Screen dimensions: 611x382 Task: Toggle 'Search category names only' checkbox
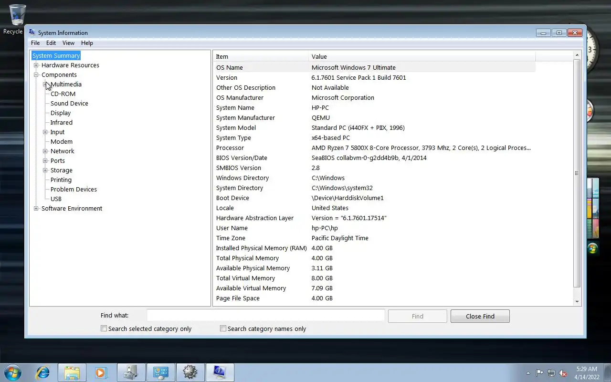(223, 329)
